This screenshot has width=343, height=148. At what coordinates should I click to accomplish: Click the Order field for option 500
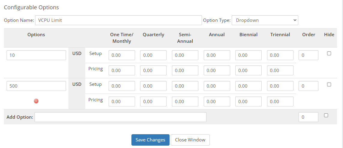pyautogui.click(x=308, y=86)
